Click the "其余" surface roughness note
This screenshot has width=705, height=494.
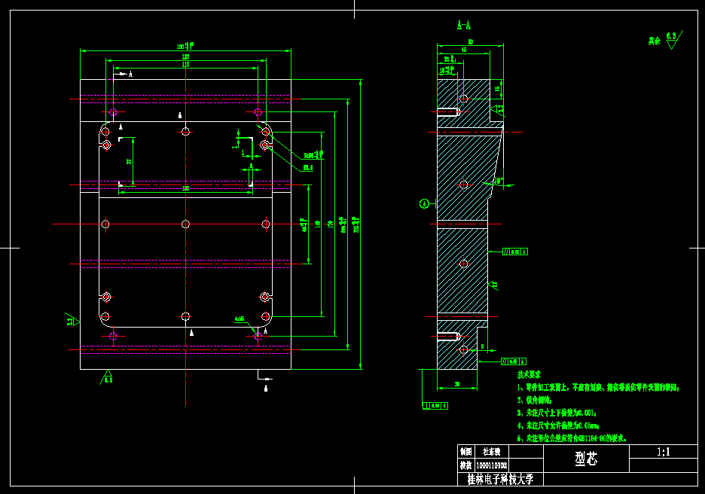click(655, 41)
